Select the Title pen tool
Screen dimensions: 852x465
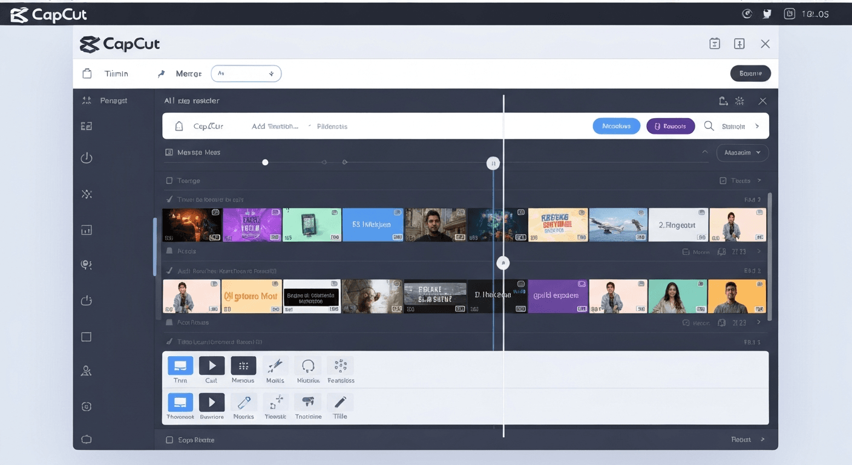(339, 406)
